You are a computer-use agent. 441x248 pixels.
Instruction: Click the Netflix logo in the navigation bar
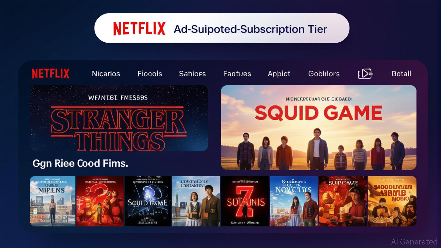click(51, 74)
